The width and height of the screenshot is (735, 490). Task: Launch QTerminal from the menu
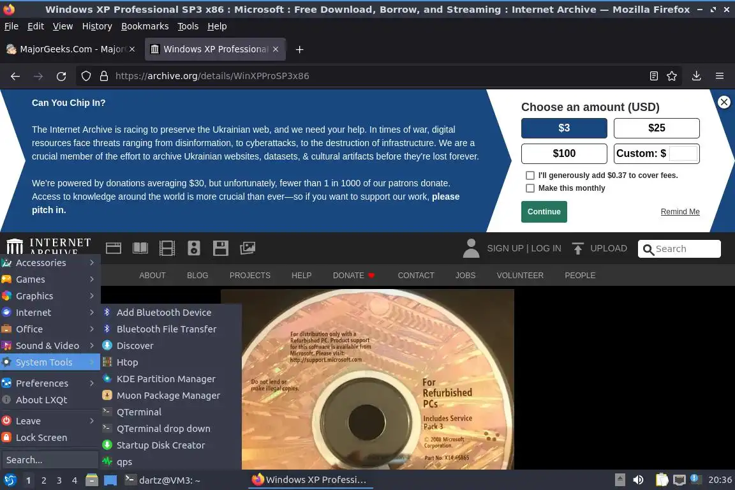(170, 412)
